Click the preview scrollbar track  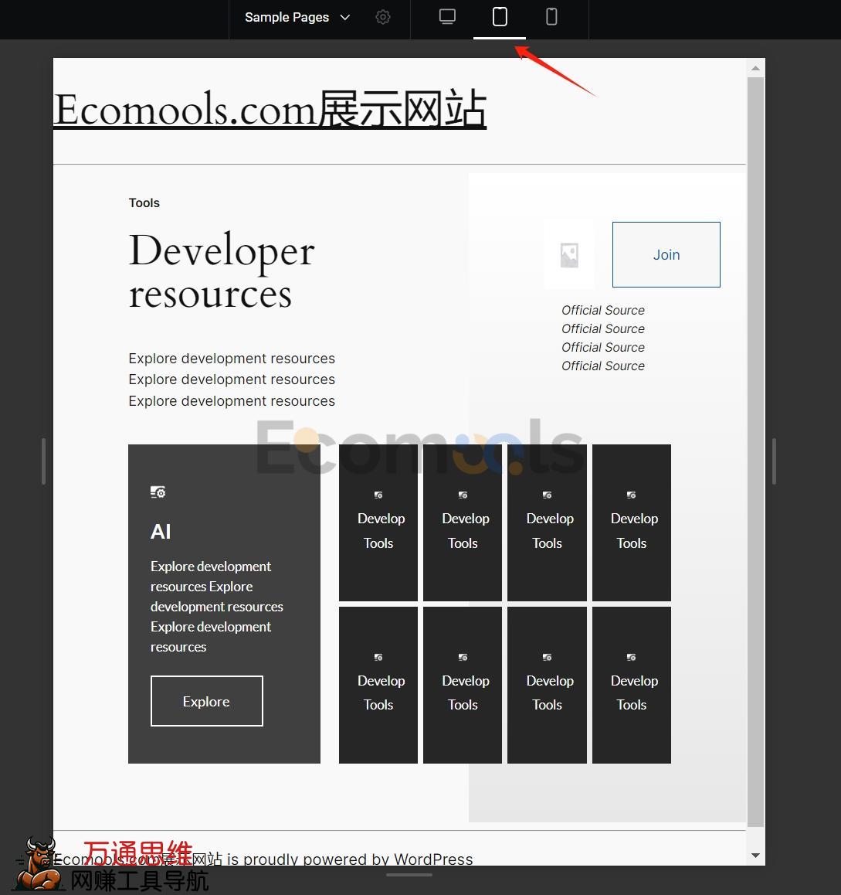pyautogui.click(x=755, y=464)
